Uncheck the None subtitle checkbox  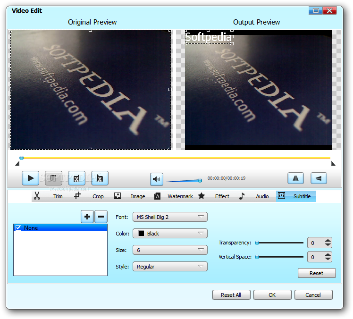tap(18, 228)
